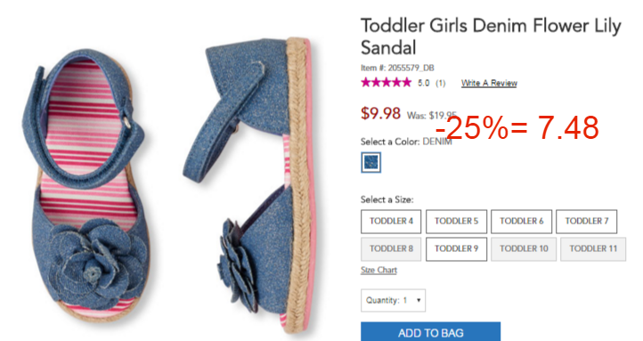
Task: Click the five-star rating icons
Action: tap(386, 83)
